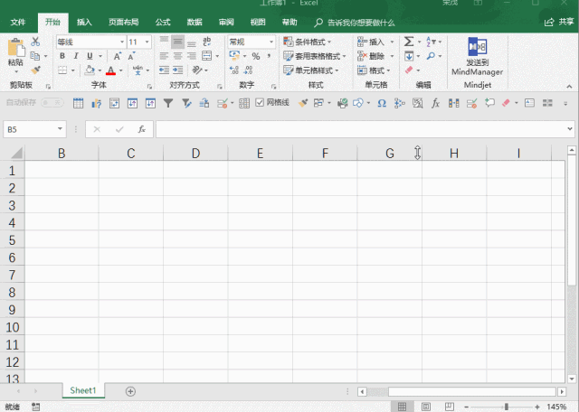Apply percent style
Viewport: 579px width, 412px height.
256,56
